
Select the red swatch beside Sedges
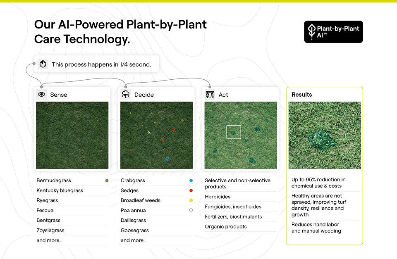pos(191,190)
